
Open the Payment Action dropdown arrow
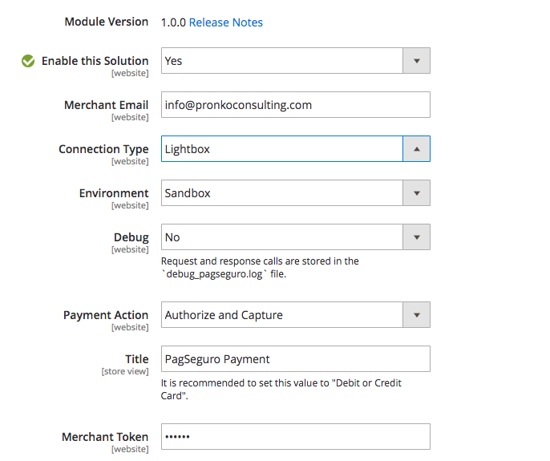[416, 315]
